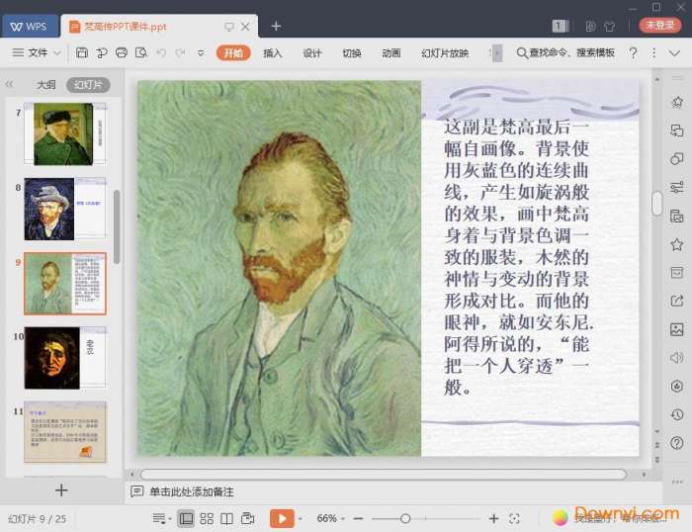Click the zoom slider handle

click(x=405, y=518)
